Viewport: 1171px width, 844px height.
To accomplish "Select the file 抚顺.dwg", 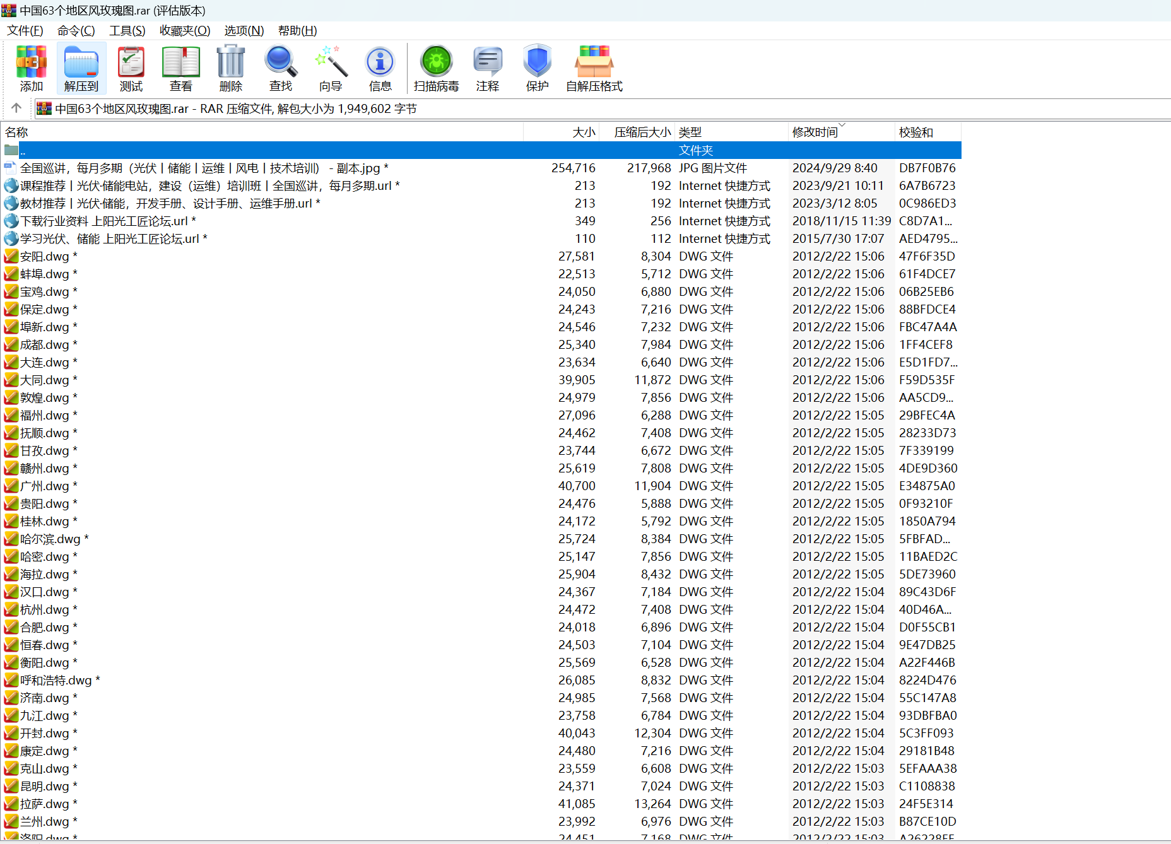I will pos(49,433).
